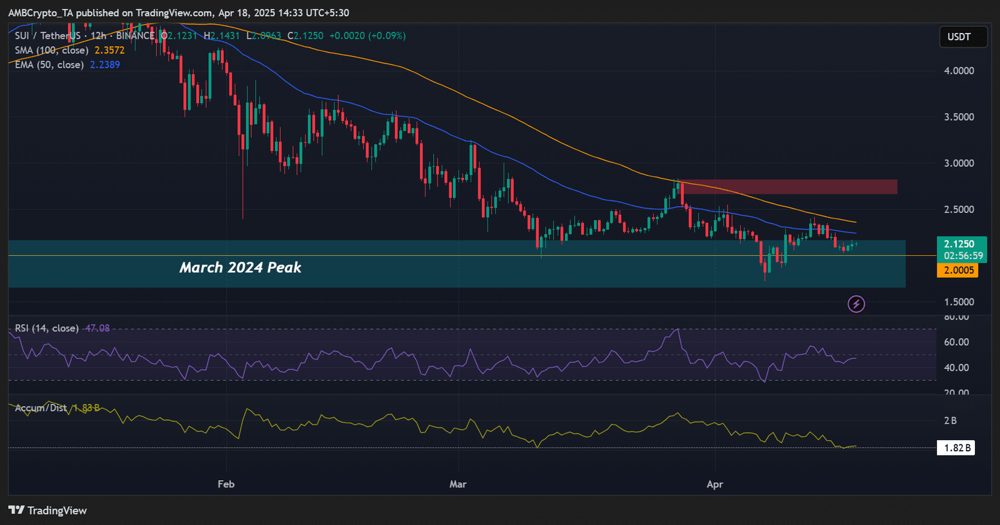
Task: Select the USDT currency button
Action: coord(963,37)
